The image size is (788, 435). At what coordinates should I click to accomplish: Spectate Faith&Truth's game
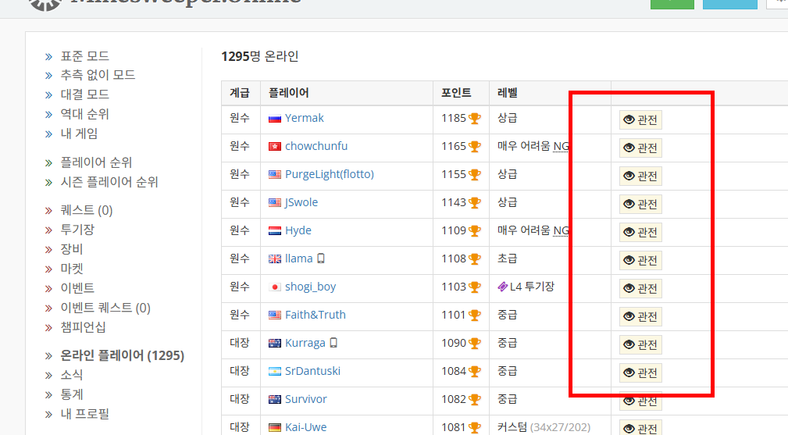pyautogui.click(x=640, y=316)
